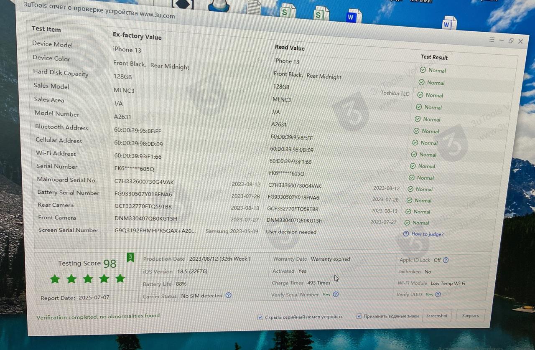Image resolution: width=535 pixels, height=350 pixels.
Task: Click the Low Temp Wi-Fi module value
Action: pos(448,283)
